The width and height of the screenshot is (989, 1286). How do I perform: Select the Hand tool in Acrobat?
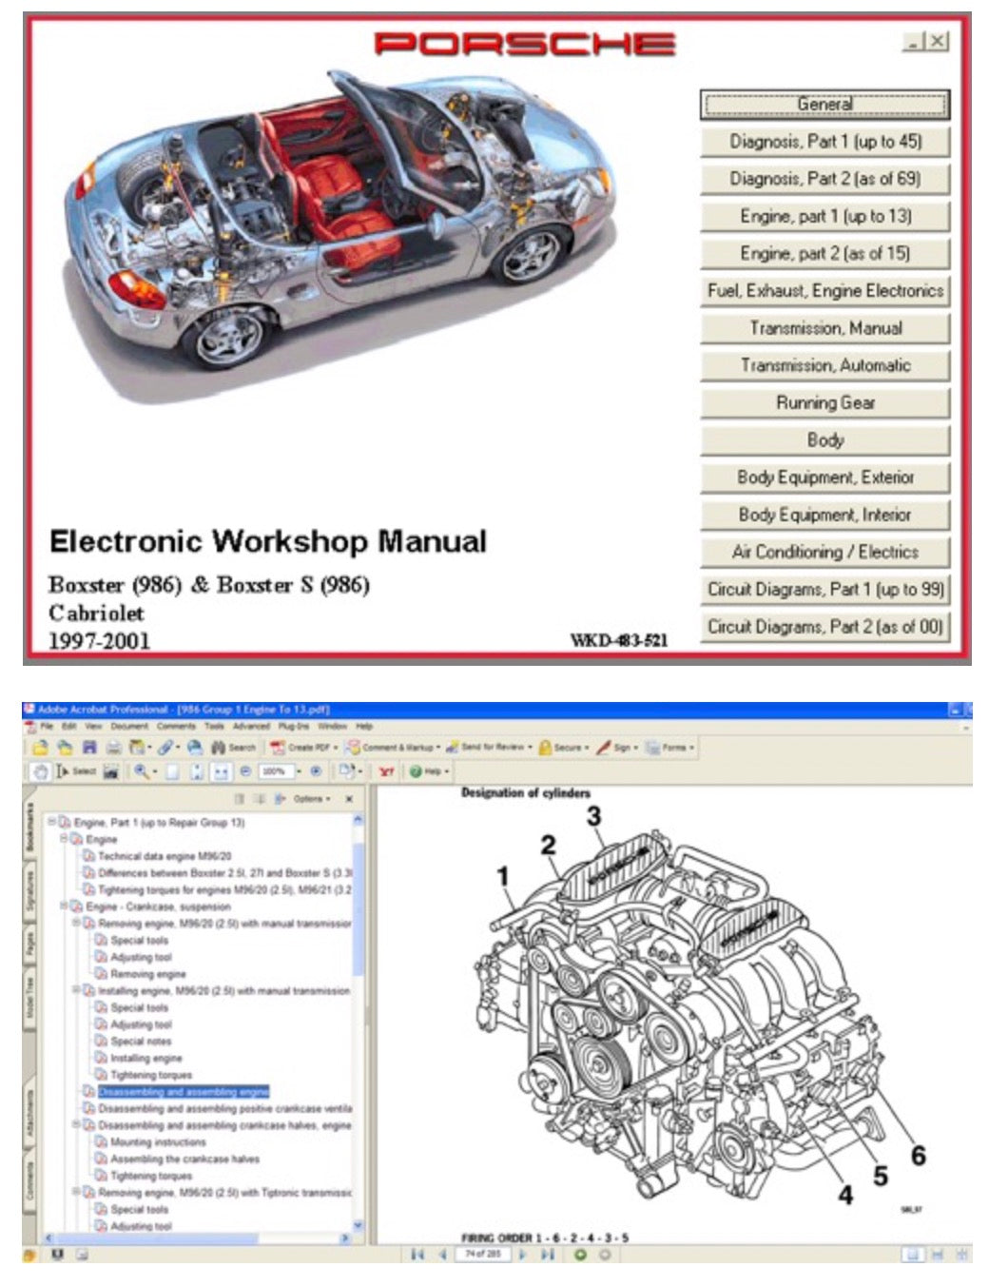pyautogui.click(x=41, y=771)
